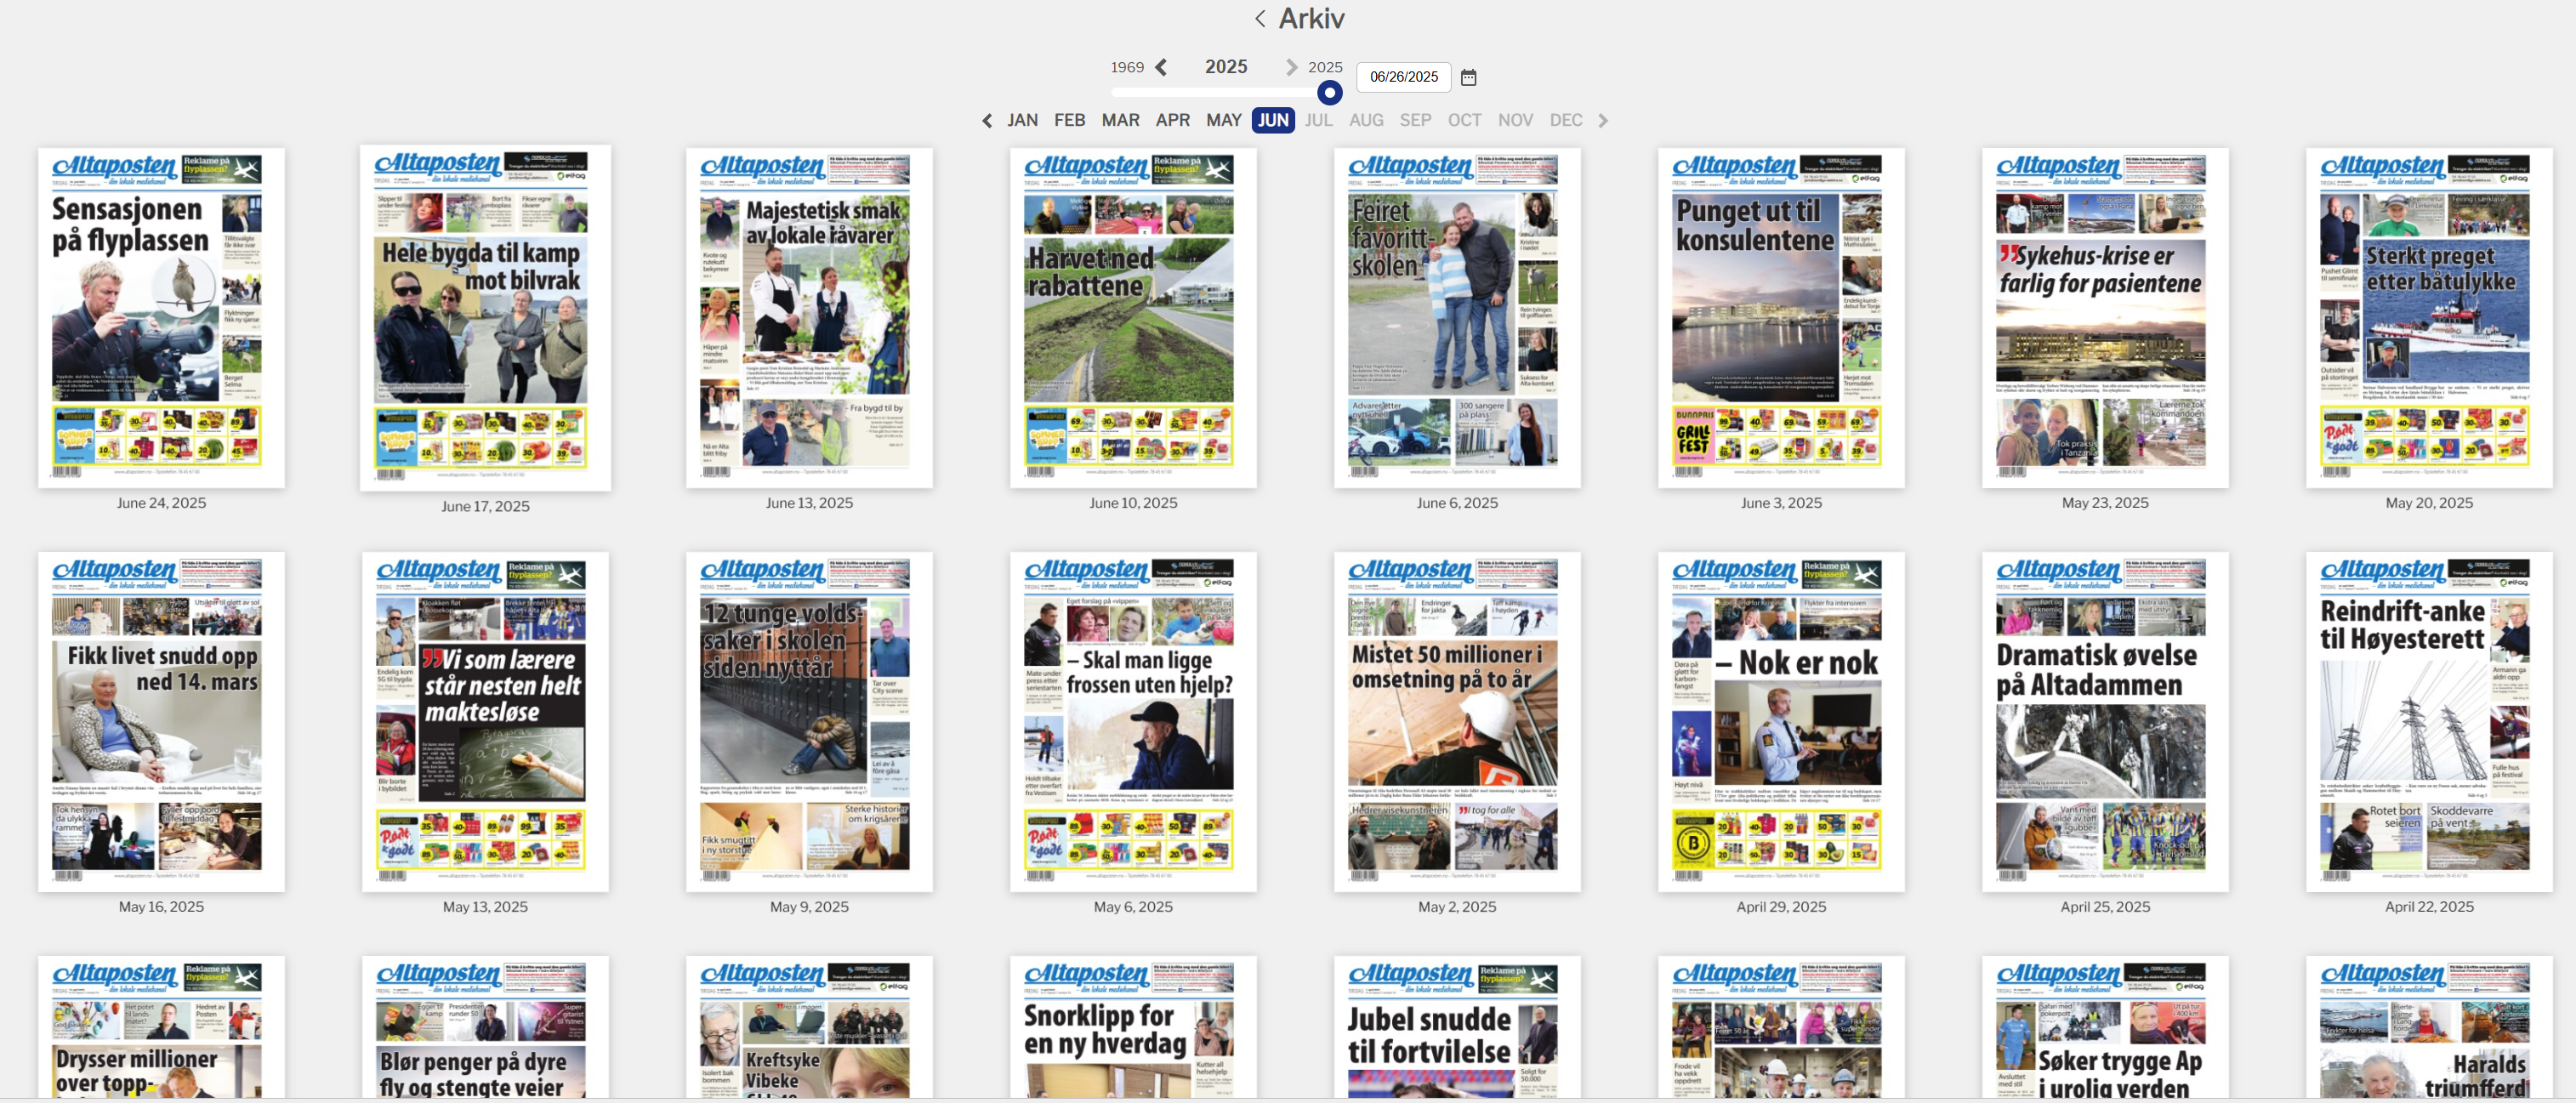This screenshot has height=1103, width=2576.
Task: Select the MAY month tab
Action: 1223,120
